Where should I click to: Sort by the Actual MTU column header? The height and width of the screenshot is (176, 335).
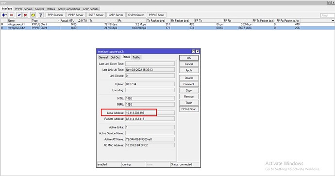coord(68,21)
